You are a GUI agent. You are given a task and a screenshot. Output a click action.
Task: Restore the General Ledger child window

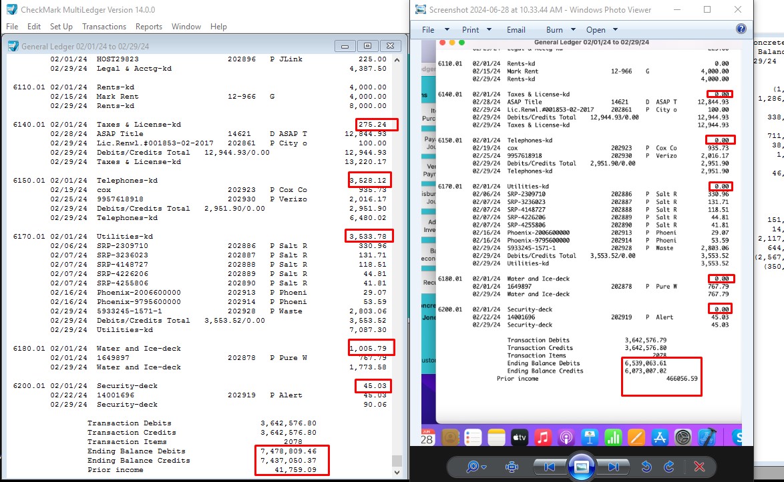click(367, 46)
